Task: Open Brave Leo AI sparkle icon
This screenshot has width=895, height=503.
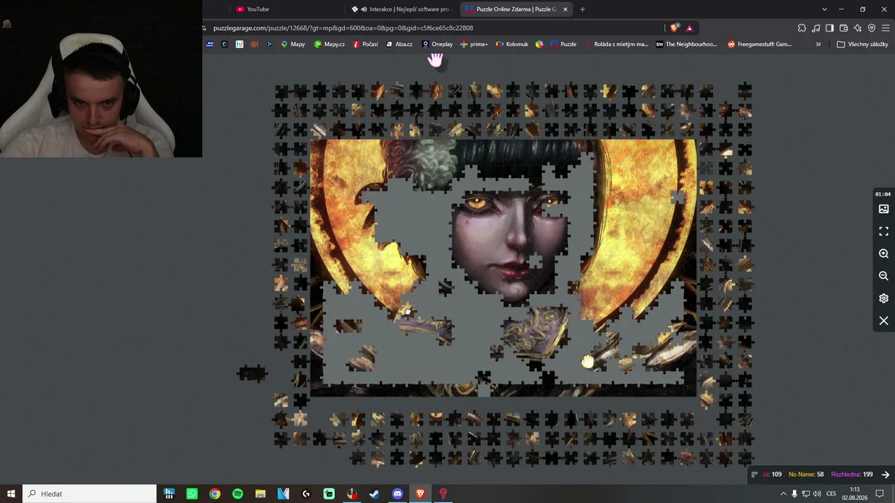Action: (857, 28)
